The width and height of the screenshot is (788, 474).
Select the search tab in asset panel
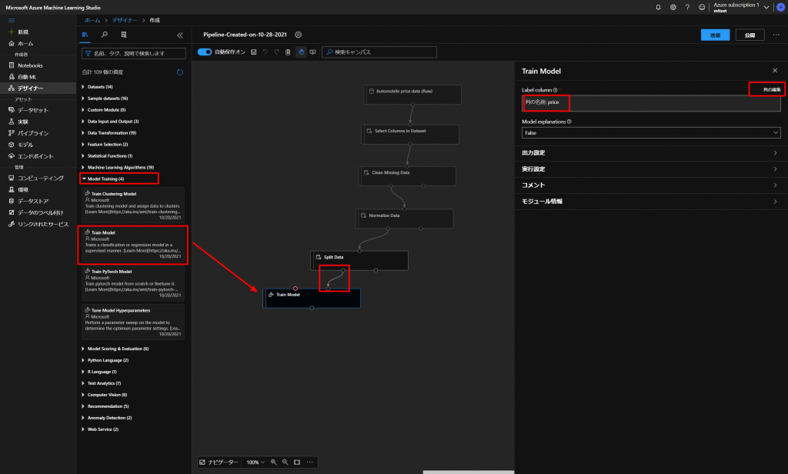point(105,35)
